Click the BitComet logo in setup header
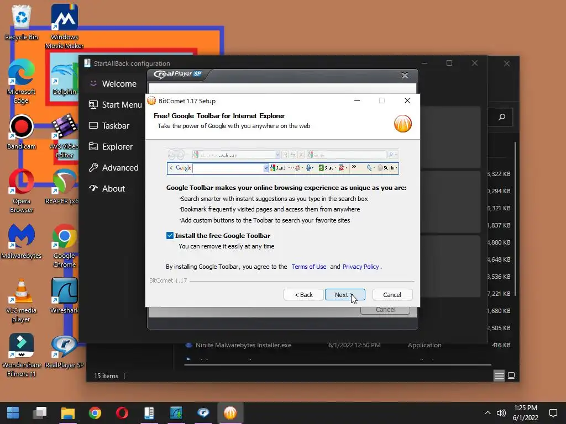Viewport: 566px width, 424px height. (x=403, y=124)
